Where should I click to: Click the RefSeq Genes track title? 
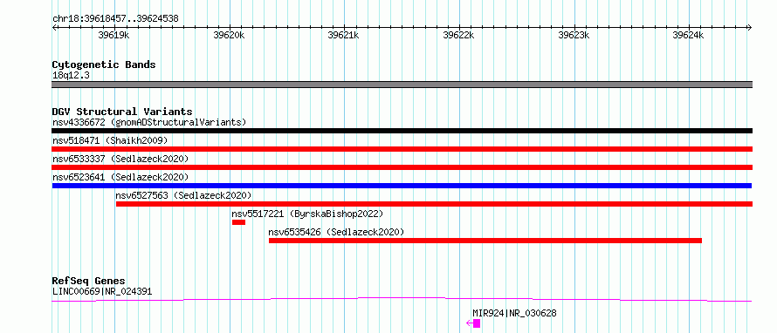[88, 282]
